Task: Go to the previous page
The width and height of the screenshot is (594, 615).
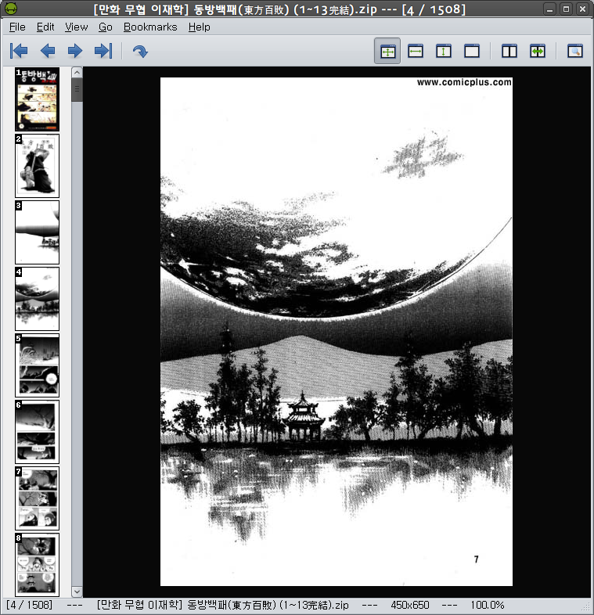Action: point(48,51)
